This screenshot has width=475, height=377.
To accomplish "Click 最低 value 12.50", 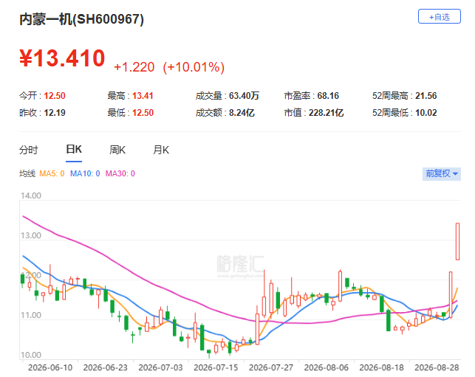I will coord(143,113).
